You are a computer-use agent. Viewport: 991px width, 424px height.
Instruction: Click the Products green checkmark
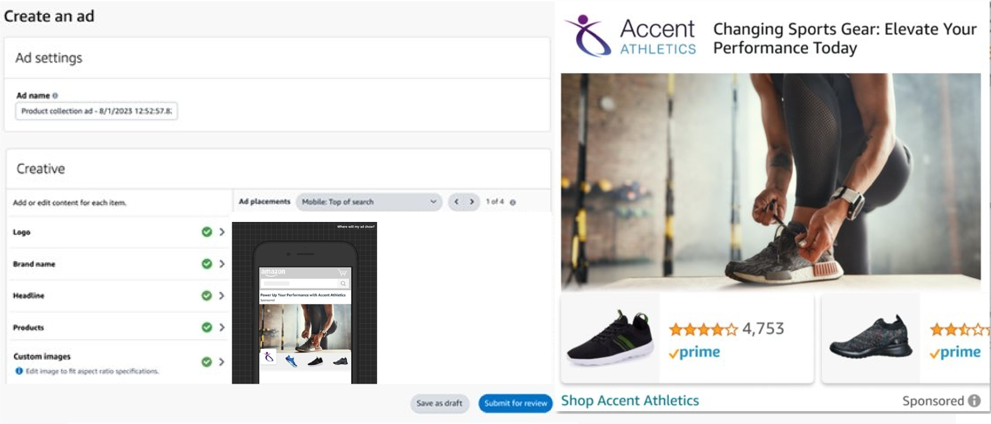coord(207,327)
